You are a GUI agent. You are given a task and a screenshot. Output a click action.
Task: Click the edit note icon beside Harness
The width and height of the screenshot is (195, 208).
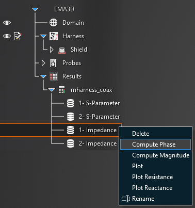coord(18,36)
